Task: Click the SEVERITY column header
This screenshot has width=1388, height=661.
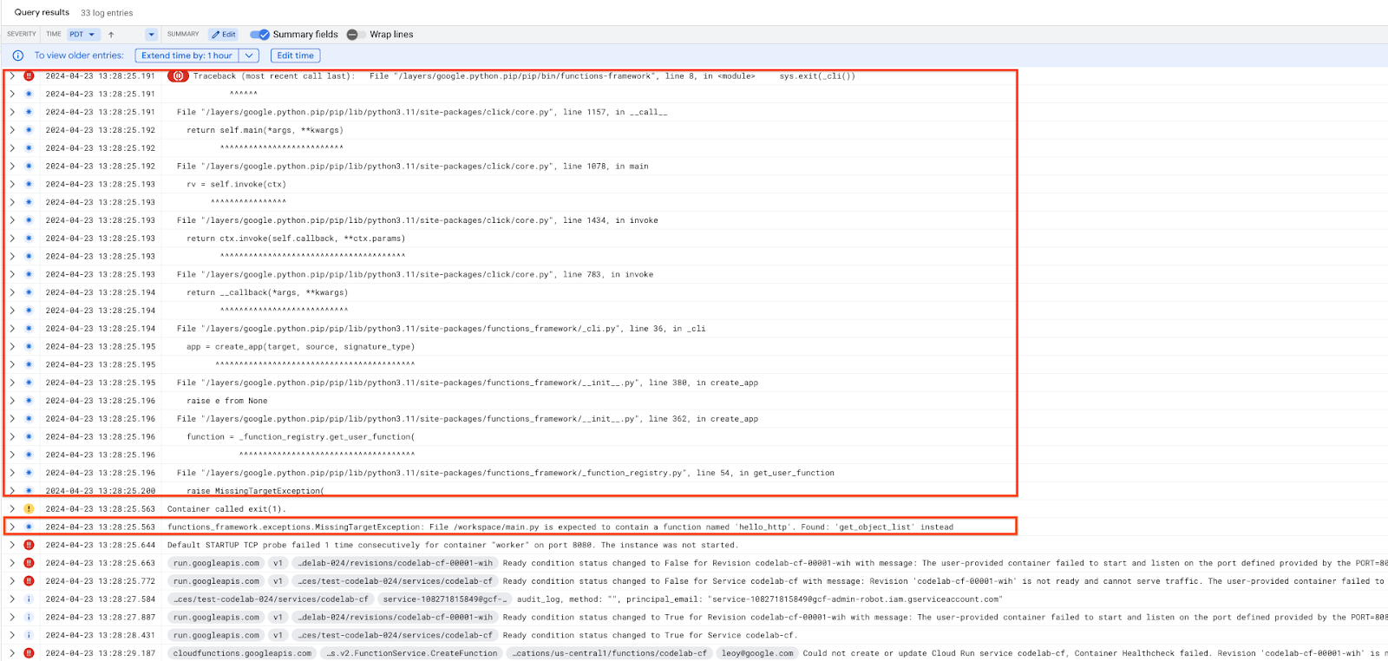Action: coord(22,35)
